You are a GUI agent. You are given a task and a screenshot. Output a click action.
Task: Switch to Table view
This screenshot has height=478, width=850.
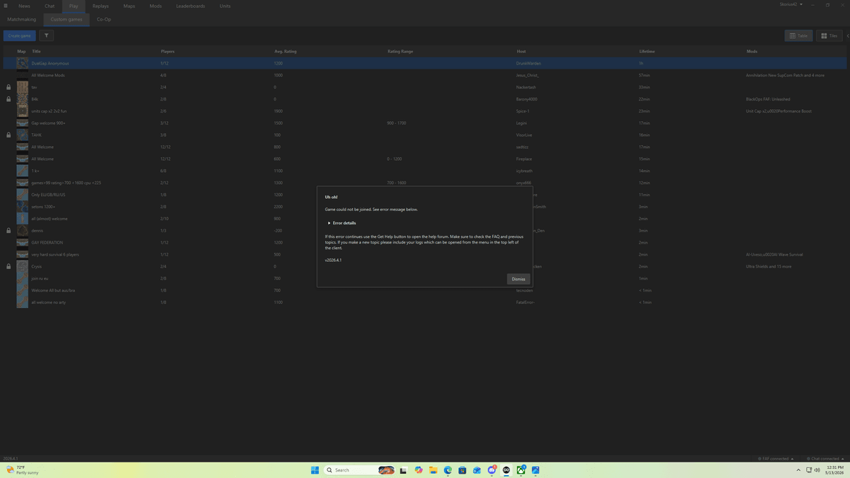798,35
